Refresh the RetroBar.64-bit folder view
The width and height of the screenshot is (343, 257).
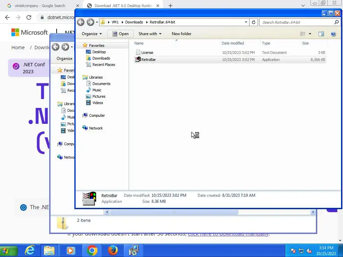(x=254, y=22)
